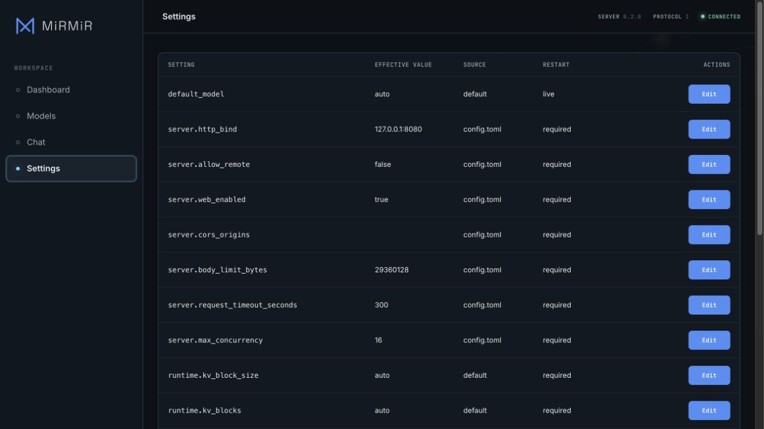Screen dimensions: 764x429
Task: Click the WORKSPACE sidebar heading
Action: tap(33, 68)
